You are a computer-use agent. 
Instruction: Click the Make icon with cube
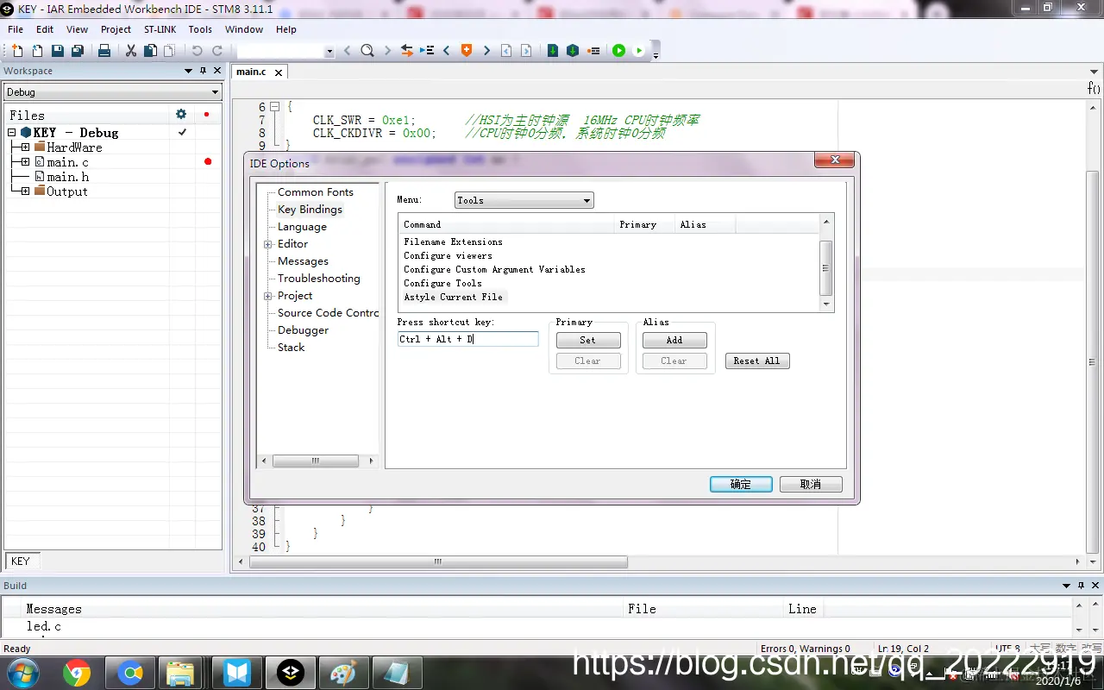573,51
